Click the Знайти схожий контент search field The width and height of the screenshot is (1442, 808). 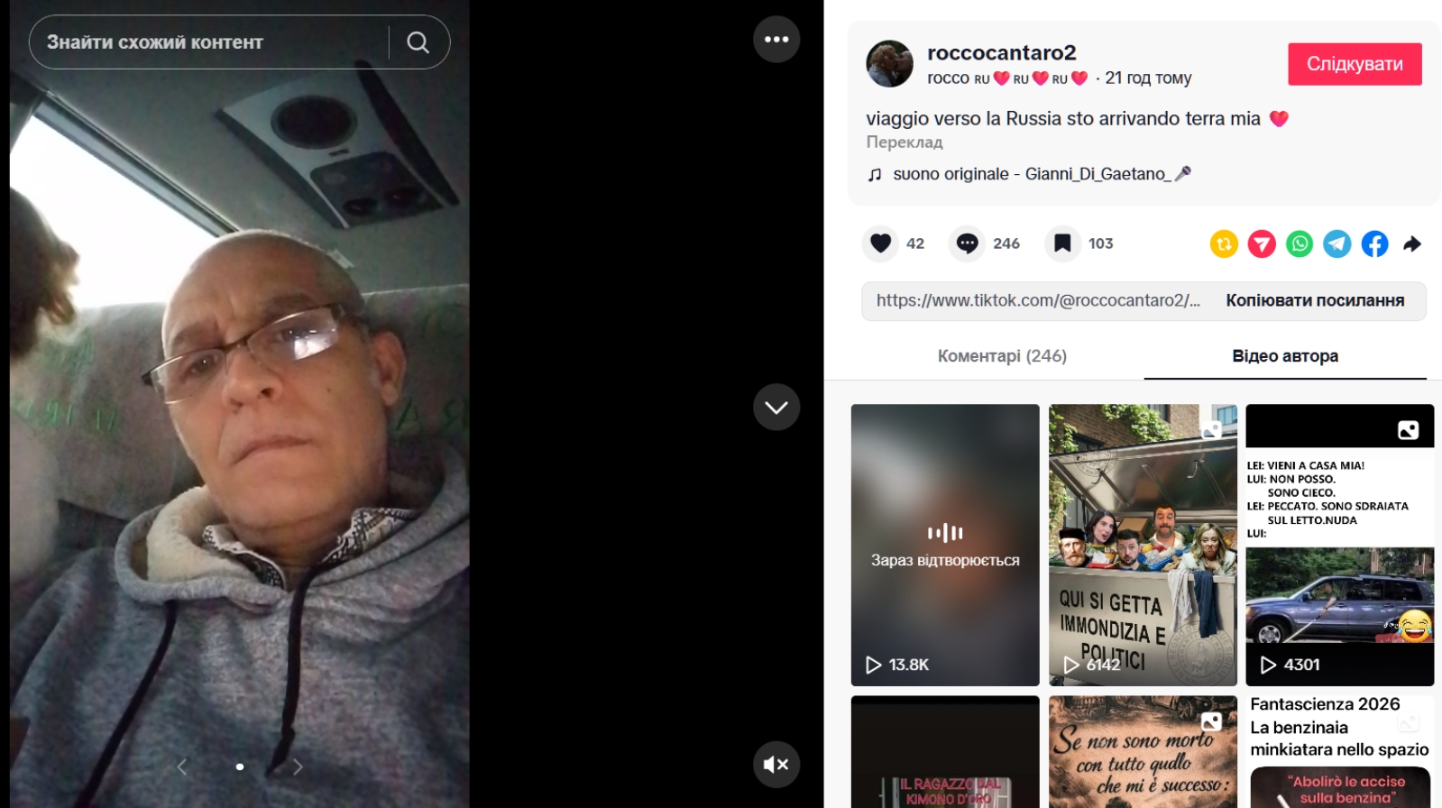209,42
